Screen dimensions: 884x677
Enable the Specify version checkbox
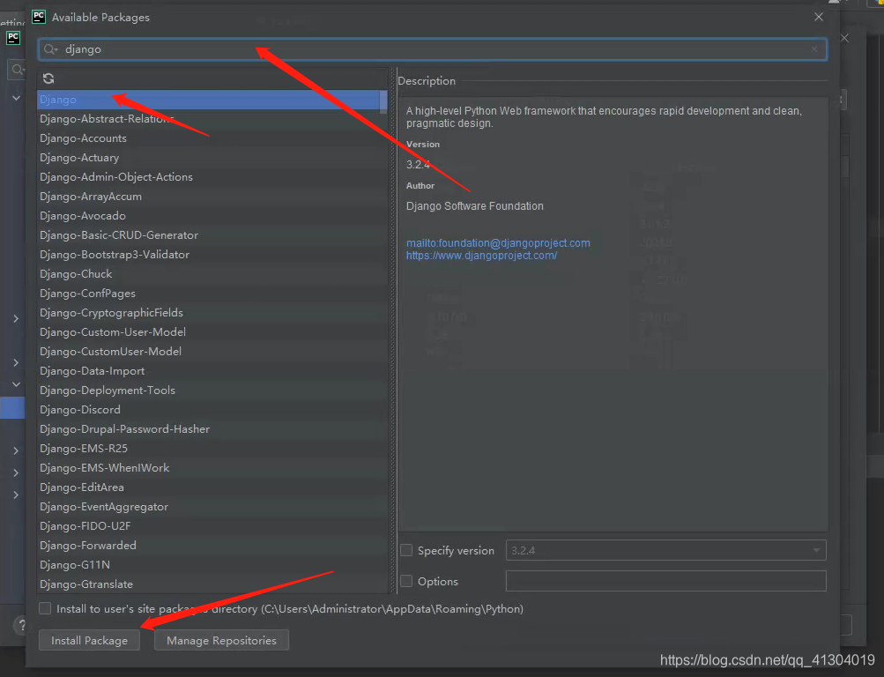tap(406, 550)
